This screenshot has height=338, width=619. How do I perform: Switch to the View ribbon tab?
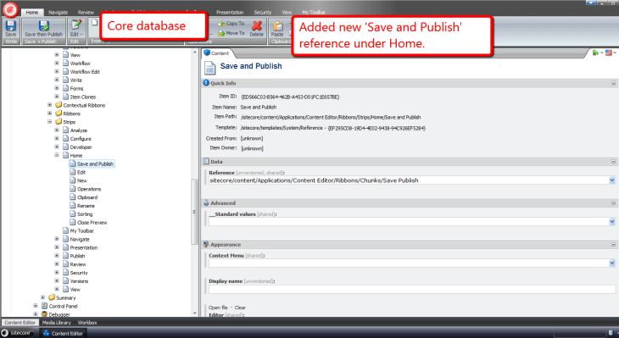point(287,12)
